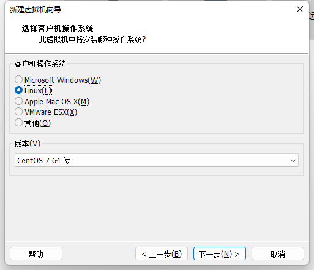Screen dimensions: 314x270
Task: Click the 帮助 help button
Action: click(36, 253)
